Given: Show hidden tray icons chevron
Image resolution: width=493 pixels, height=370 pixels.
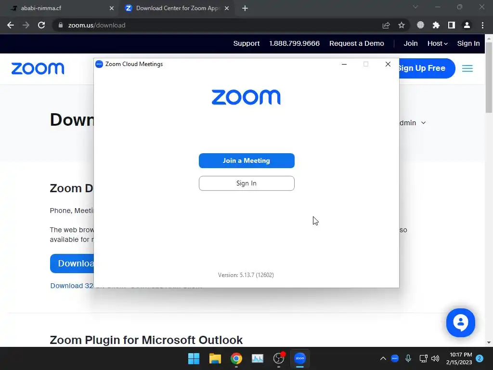Looking at the screenshot, I should point(383,358).
